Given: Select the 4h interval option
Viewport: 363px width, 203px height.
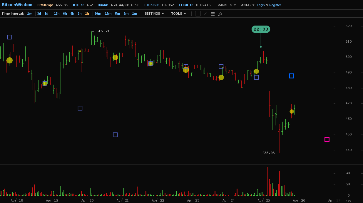Looking at the screenshot, I should click(x=72, y=14).
